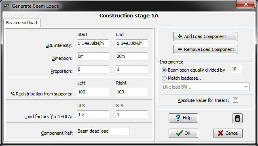Click the Component Ref text field
258x146 pixels.
click(x=104, y=131)
